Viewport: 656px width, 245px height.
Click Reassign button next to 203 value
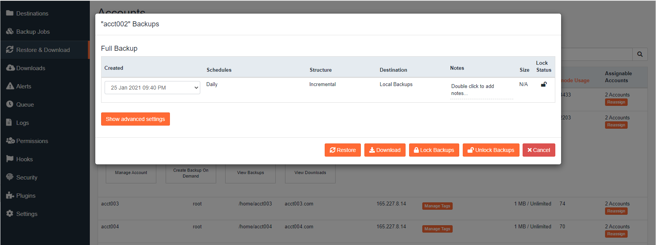coord(616,125)
